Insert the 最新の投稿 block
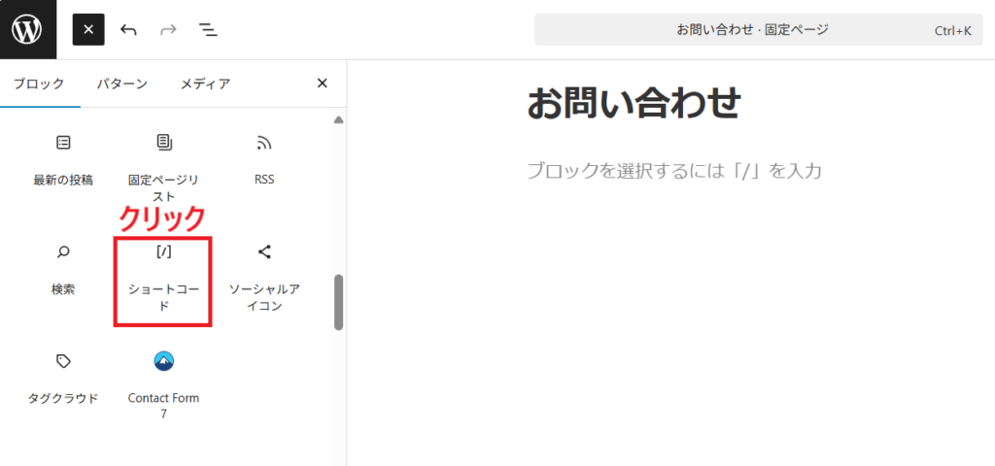995x466 pixels. [x=63, y=160]
